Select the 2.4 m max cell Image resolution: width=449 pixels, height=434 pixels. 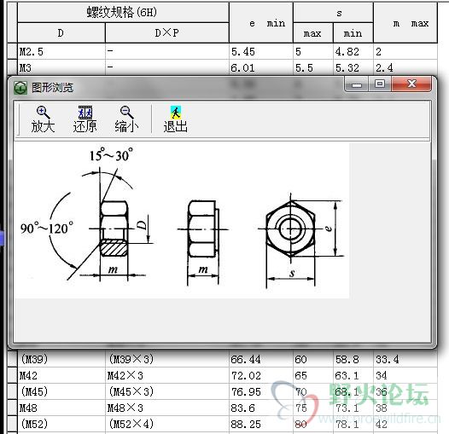click(x=405, y=68)
